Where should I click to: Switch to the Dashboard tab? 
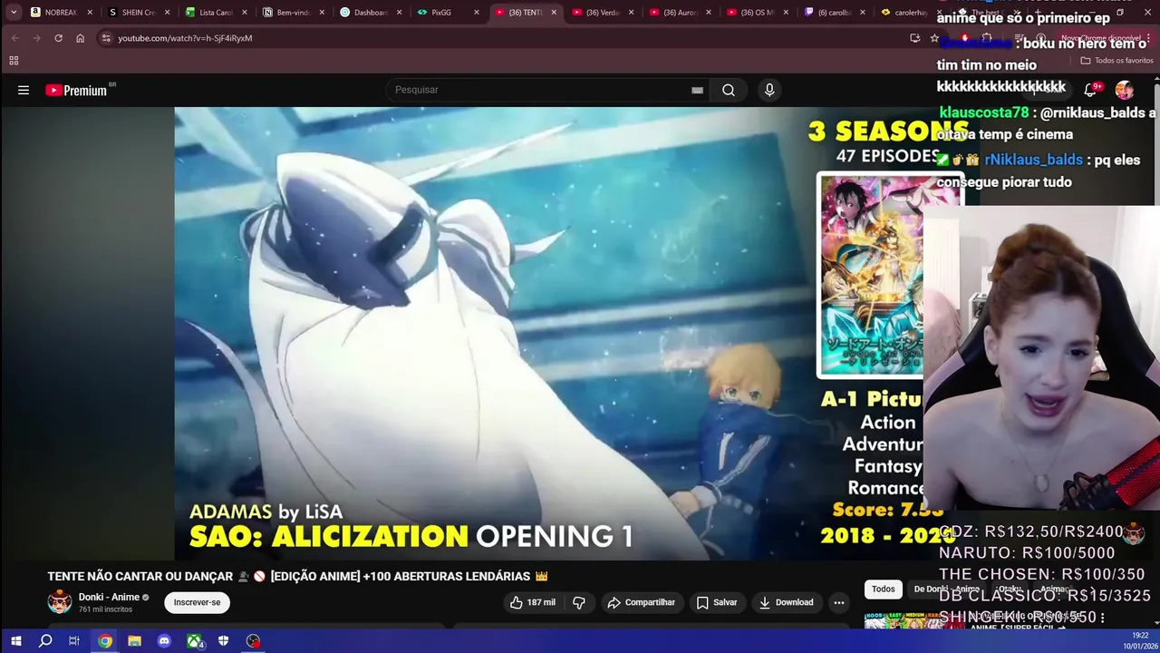(370, 13)
